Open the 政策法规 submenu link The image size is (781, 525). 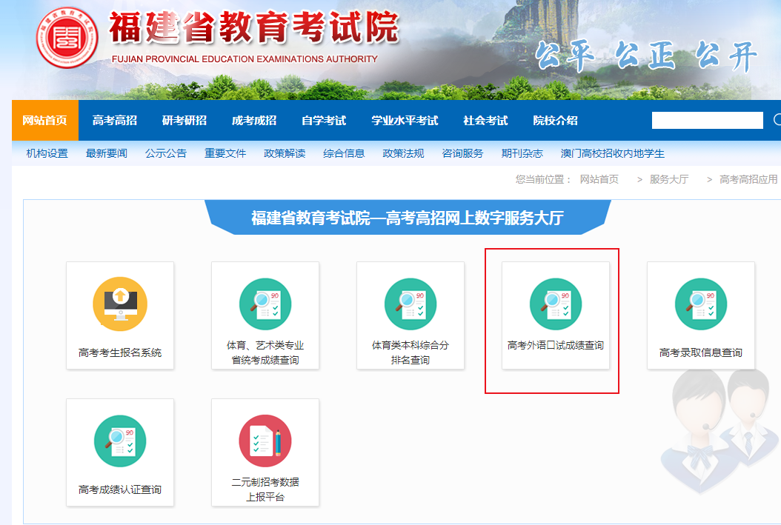(403, 153)
